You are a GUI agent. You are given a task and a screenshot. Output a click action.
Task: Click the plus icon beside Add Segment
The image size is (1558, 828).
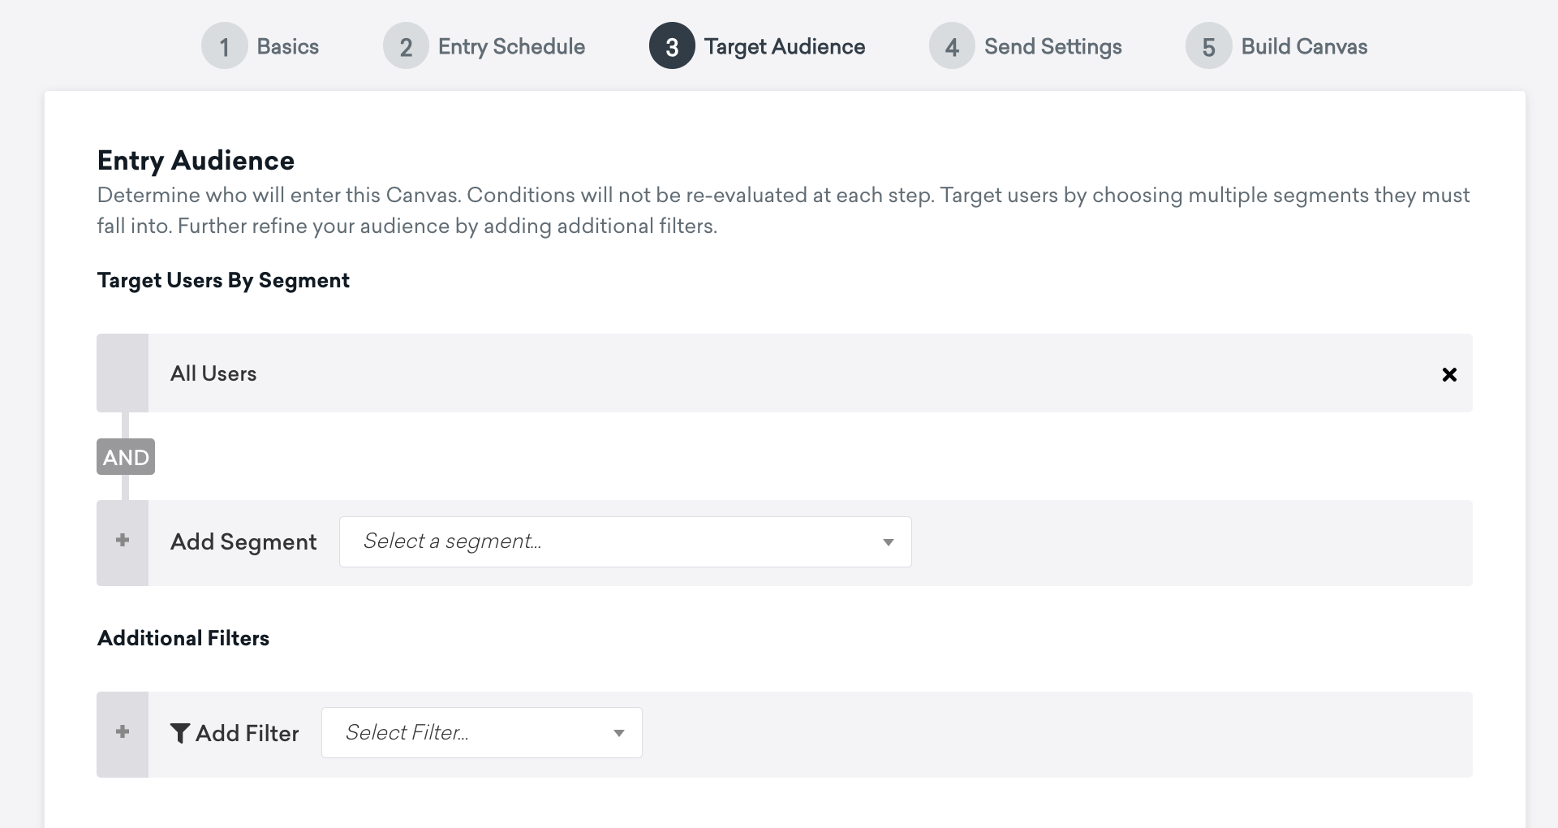click(123, 541)
